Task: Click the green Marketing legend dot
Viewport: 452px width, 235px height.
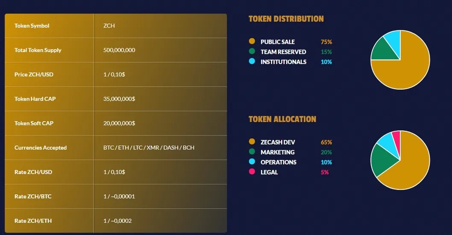Action: tap(252, 151)
